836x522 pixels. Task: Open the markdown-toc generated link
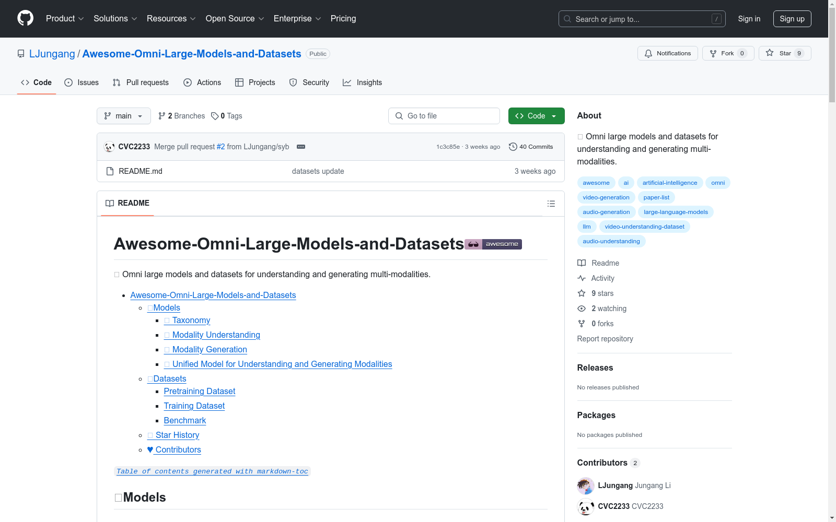pos(212,471)
